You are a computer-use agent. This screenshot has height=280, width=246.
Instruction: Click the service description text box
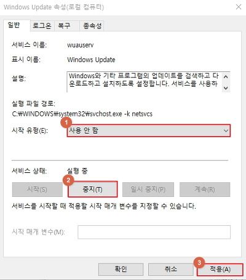coord(145,82)
